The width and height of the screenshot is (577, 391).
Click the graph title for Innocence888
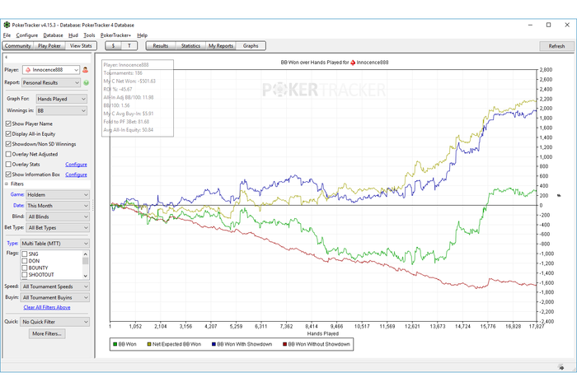(x=335, y=63)
